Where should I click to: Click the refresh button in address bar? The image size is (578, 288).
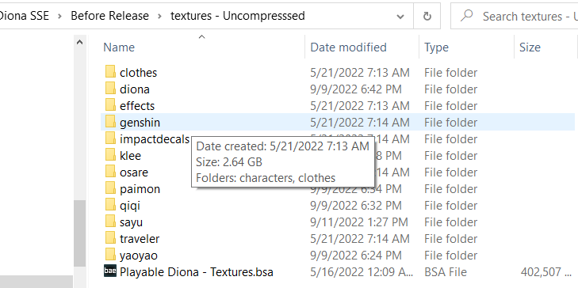coord(427,16)
